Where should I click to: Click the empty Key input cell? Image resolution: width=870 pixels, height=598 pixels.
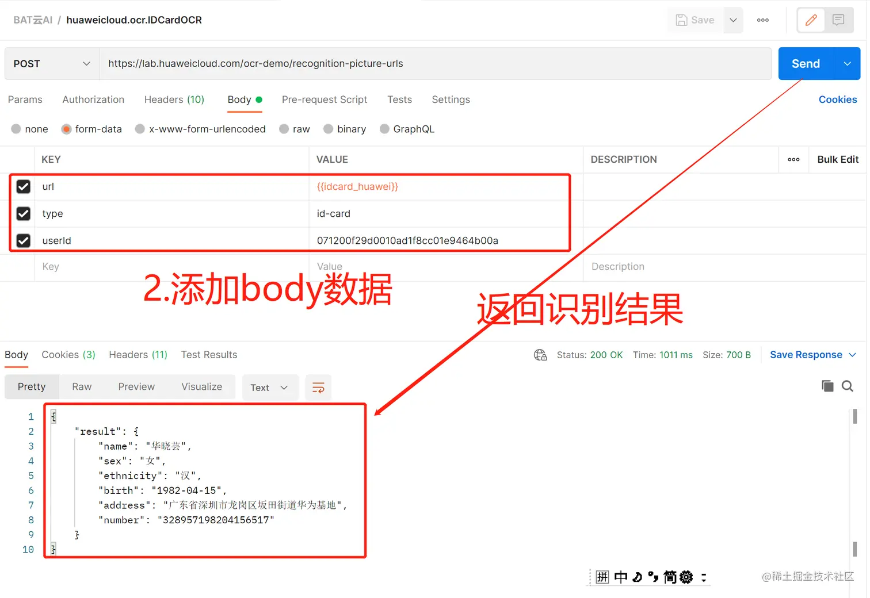pyautogui.click(x=171, y=267)
